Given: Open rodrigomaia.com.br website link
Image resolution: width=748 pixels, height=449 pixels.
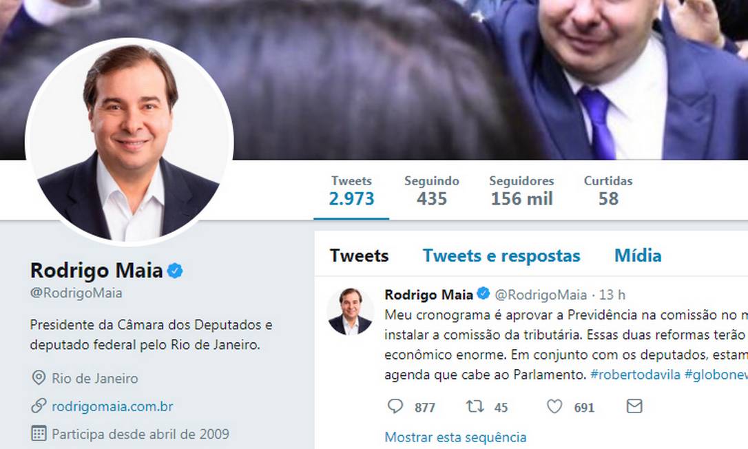Looking at the screenshot, I should pos(112,406).
